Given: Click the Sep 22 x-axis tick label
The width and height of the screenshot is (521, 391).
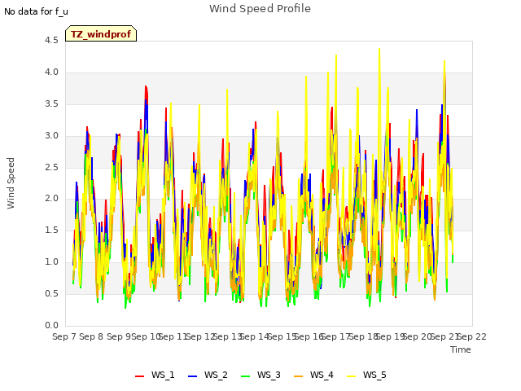Looking at the screenshot, I should [x=472, y=336].
